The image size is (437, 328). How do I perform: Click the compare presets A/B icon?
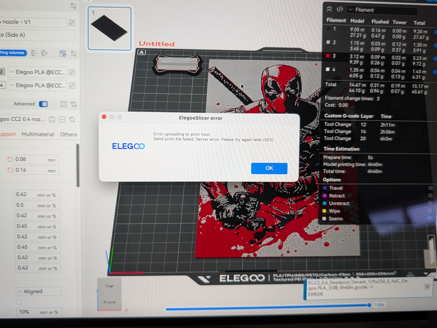(x=74, y=104)
